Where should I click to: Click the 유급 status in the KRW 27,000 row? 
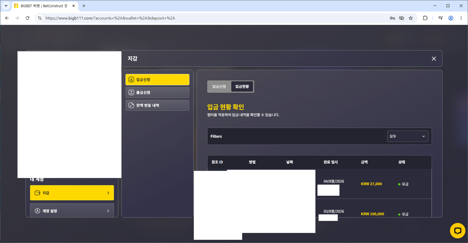tap(403, 184)
